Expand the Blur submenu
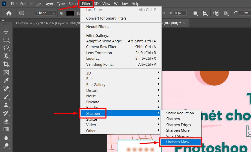The height and width of the screenshot is (152, 251). [x=121, y=79]
